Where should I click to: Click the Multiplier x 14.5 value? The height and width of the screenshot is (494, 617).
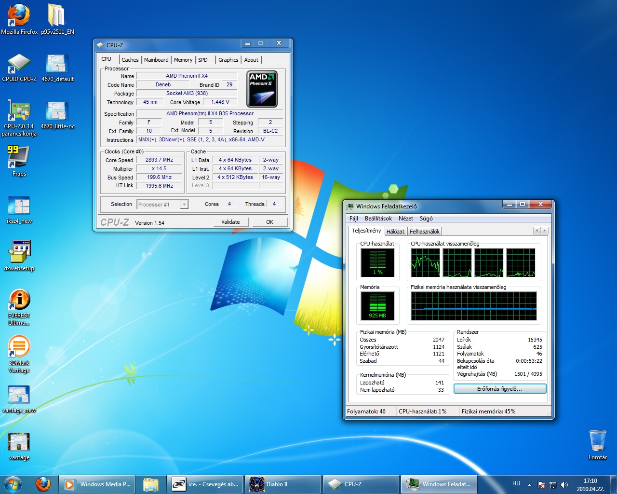tap(160, 169)
